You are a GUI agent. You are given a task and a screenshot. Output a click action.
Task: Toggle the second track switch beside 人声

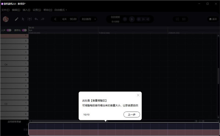click(x=24, y=30)
